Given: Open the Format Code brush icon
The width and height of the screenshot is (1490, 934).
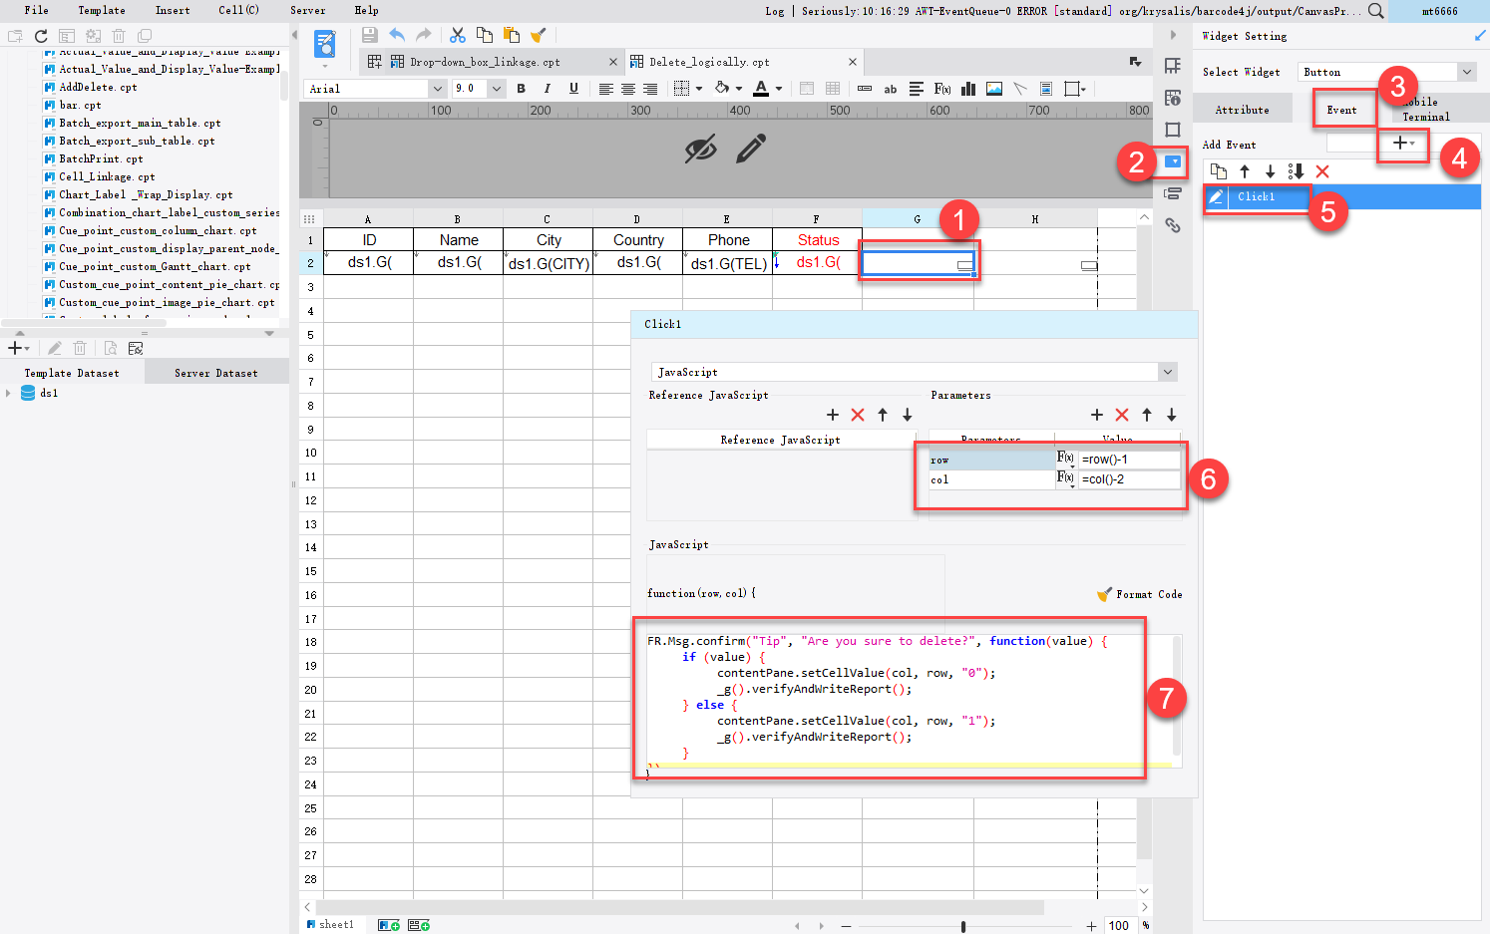Looking at the screenshot, I should coord(1104,594).
